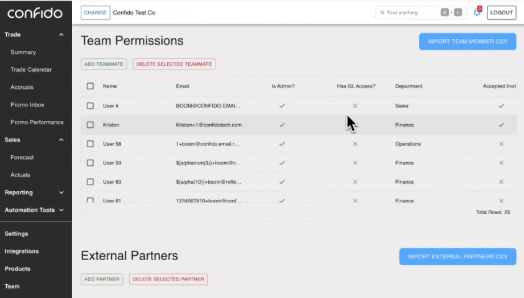Click the Add Teammate button

coord(104,64)
